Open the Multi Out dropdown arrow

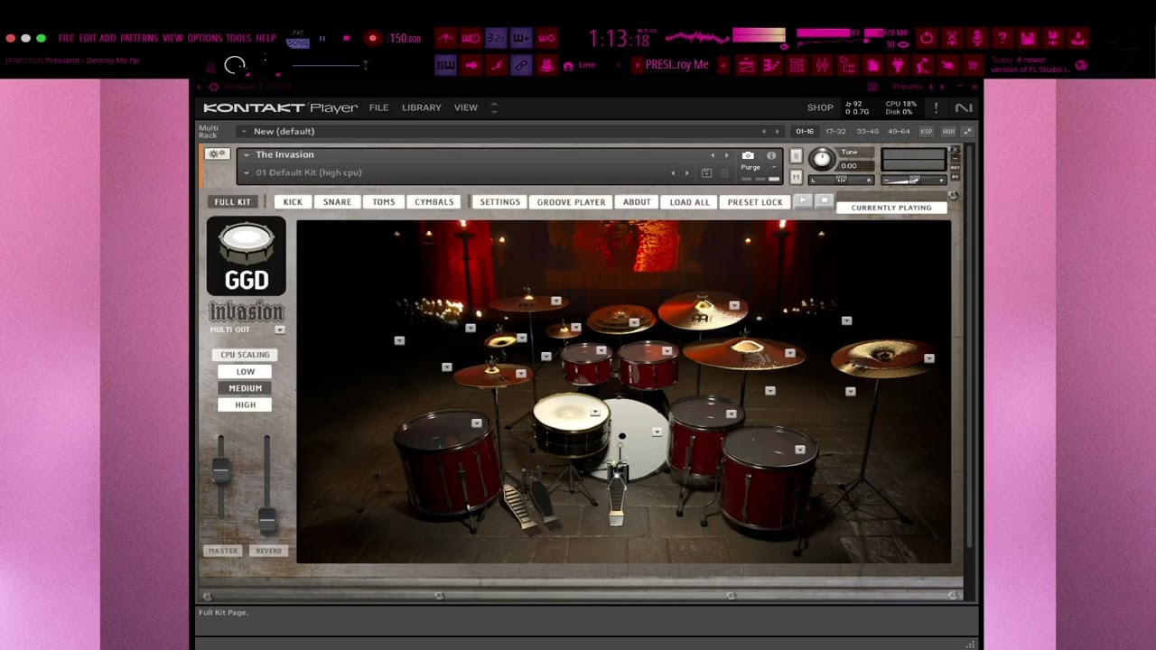pos(280,330)
